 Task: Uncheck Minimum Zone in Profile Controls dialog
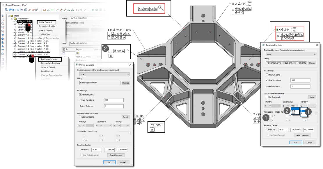click(80, 95)
